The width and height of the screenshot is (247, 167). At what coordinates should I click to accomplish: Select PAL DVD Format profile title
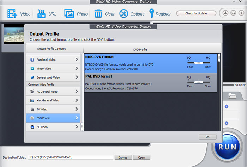(99, 76)
